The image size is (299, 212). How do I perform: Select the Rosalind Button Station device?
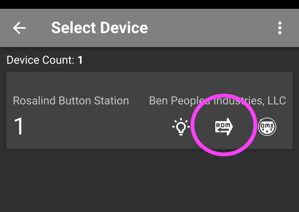click(x=71, y=100)
